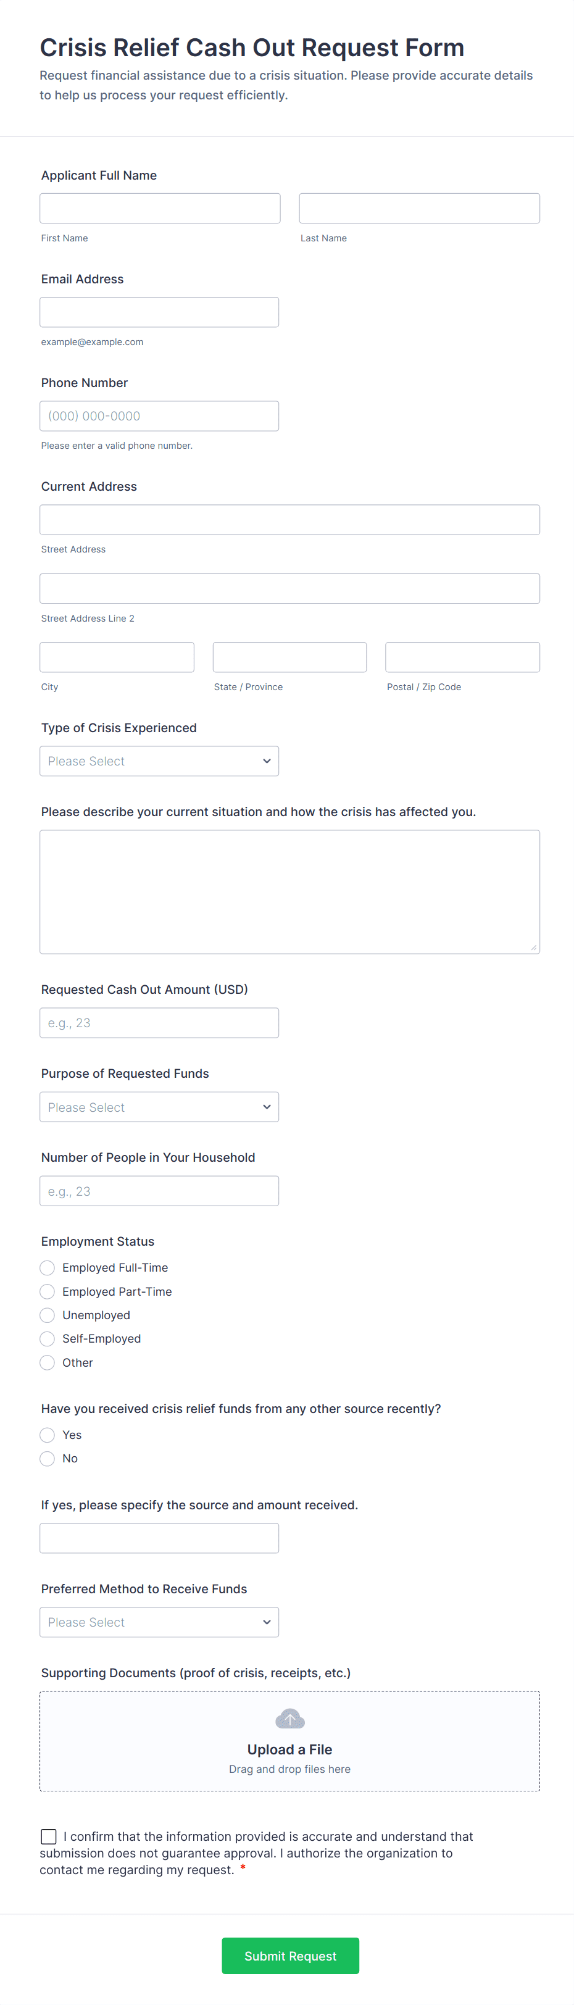Image resolution: width=574 pixels, height=2005 pixels.
Task: Focus the situation description text area
Action: click(x=289, y=891)
